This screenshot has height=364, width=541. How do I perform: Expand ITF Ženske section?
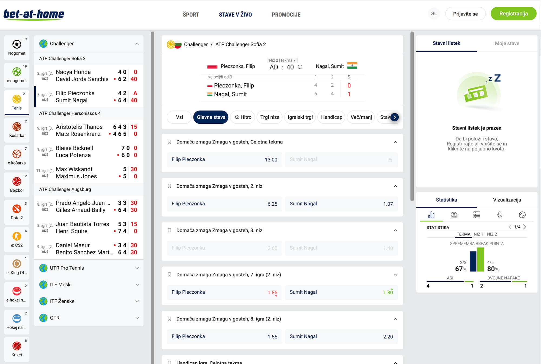pyautogui.click(x=137, y=301)
